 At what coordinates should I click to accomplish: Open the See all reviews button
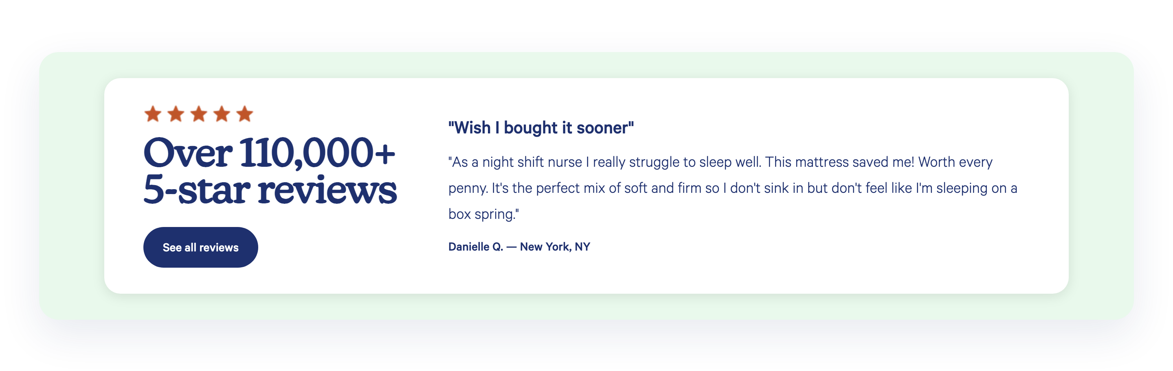tap(200, 247)
